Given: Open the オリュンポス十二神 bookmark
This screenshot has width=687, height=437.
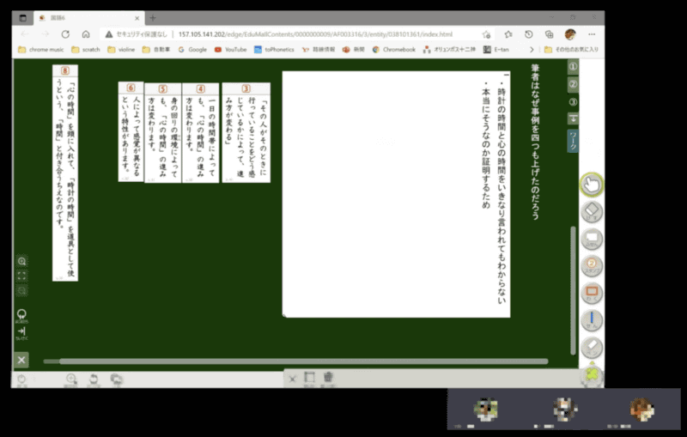Looking at the screenshot, I should click(x=449, y=50).
